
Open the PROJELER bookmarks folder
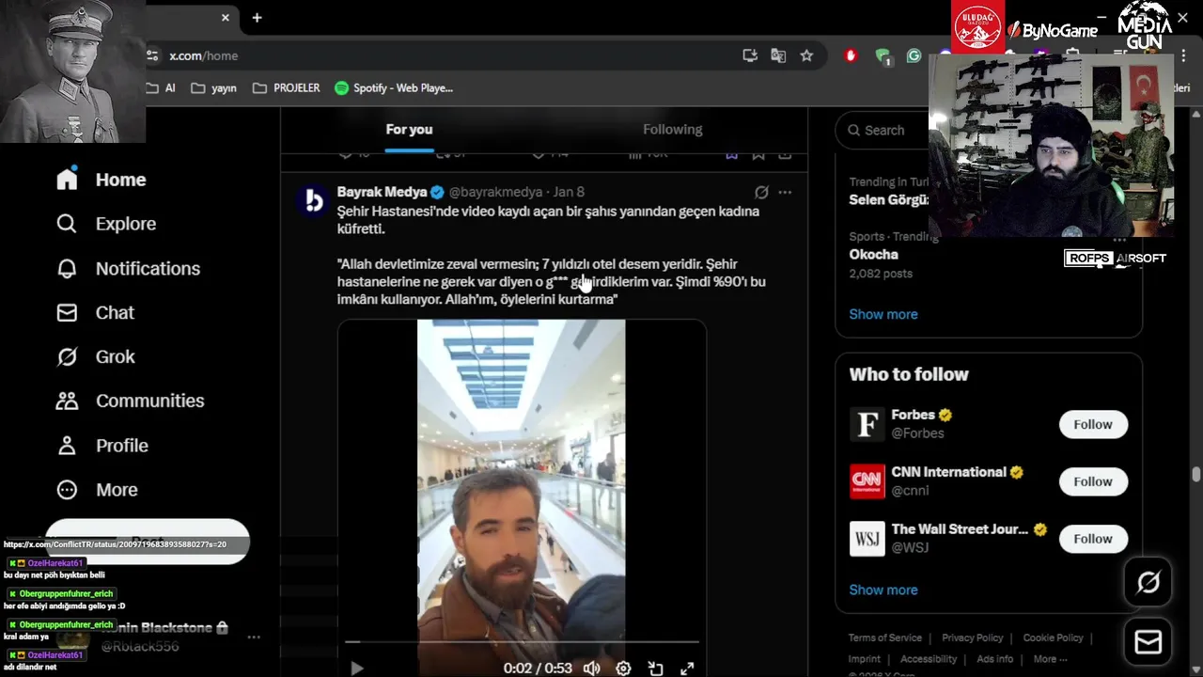point(287,87)
